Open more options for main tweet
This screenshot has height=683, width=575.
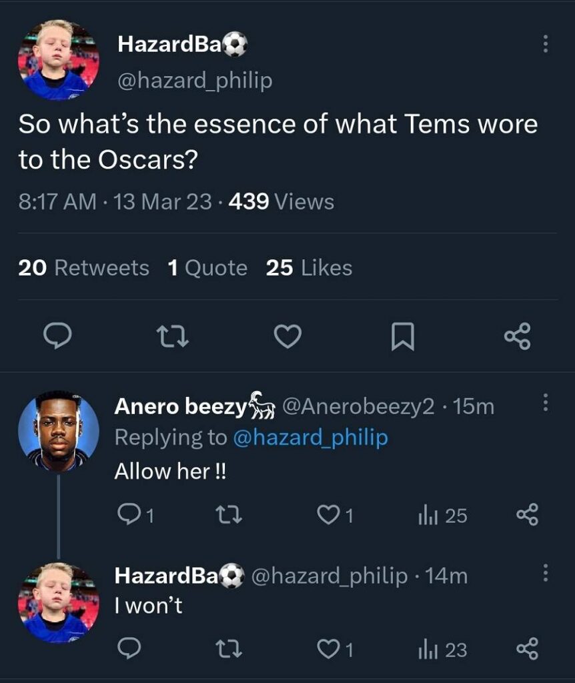pos(545,44)
